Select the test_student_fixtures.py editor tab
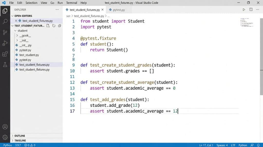Screen dimensions: 263x147 pyautogui.click(x=84, y=10)
